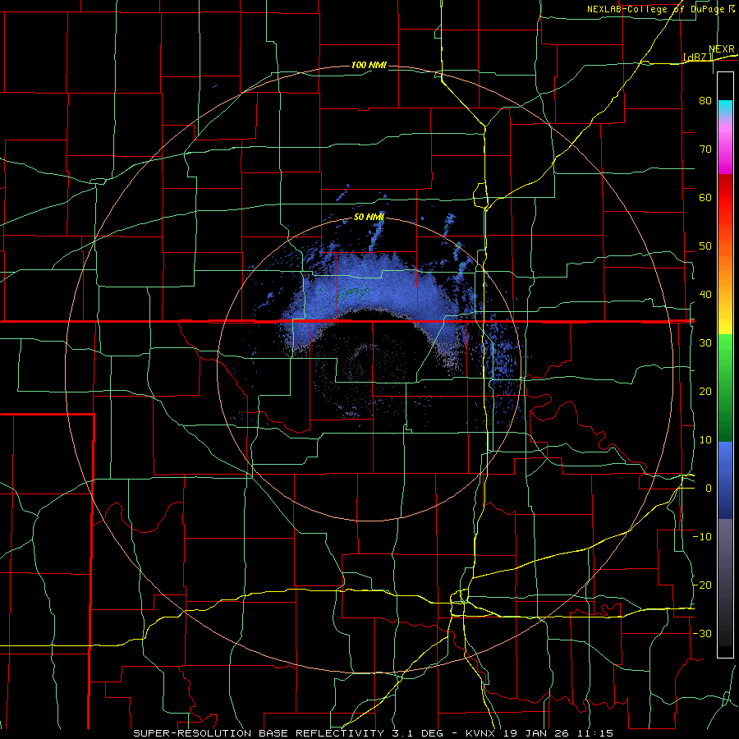Click the magenta band of the reflectivity color bar

[x=725, y=149]
